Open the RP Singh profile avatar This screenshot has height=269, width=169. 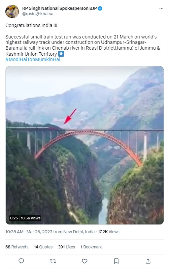coord(12,11)
